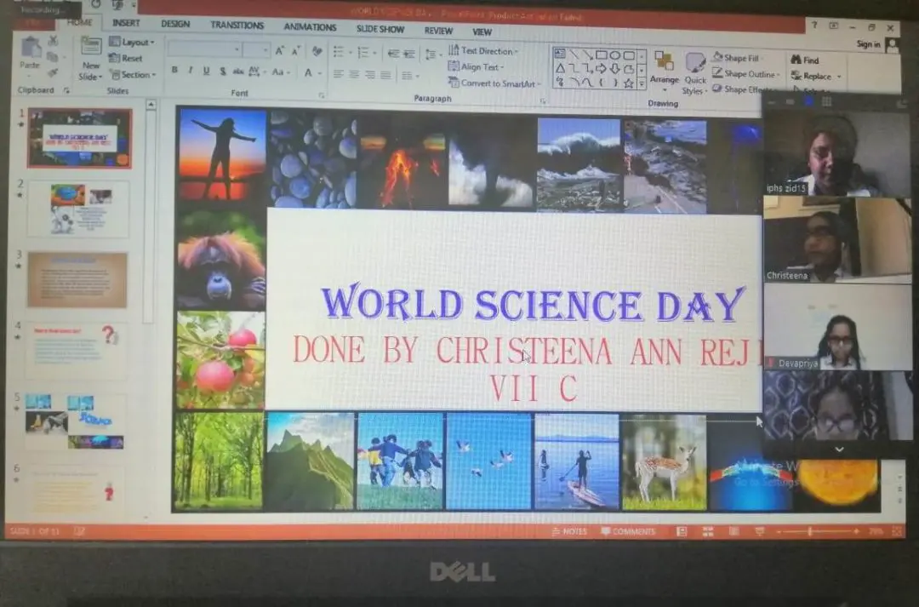Toggle Underline text formatting
Image resolution: width=919 pixels, height=607 pixels.
tap(206, 72)
